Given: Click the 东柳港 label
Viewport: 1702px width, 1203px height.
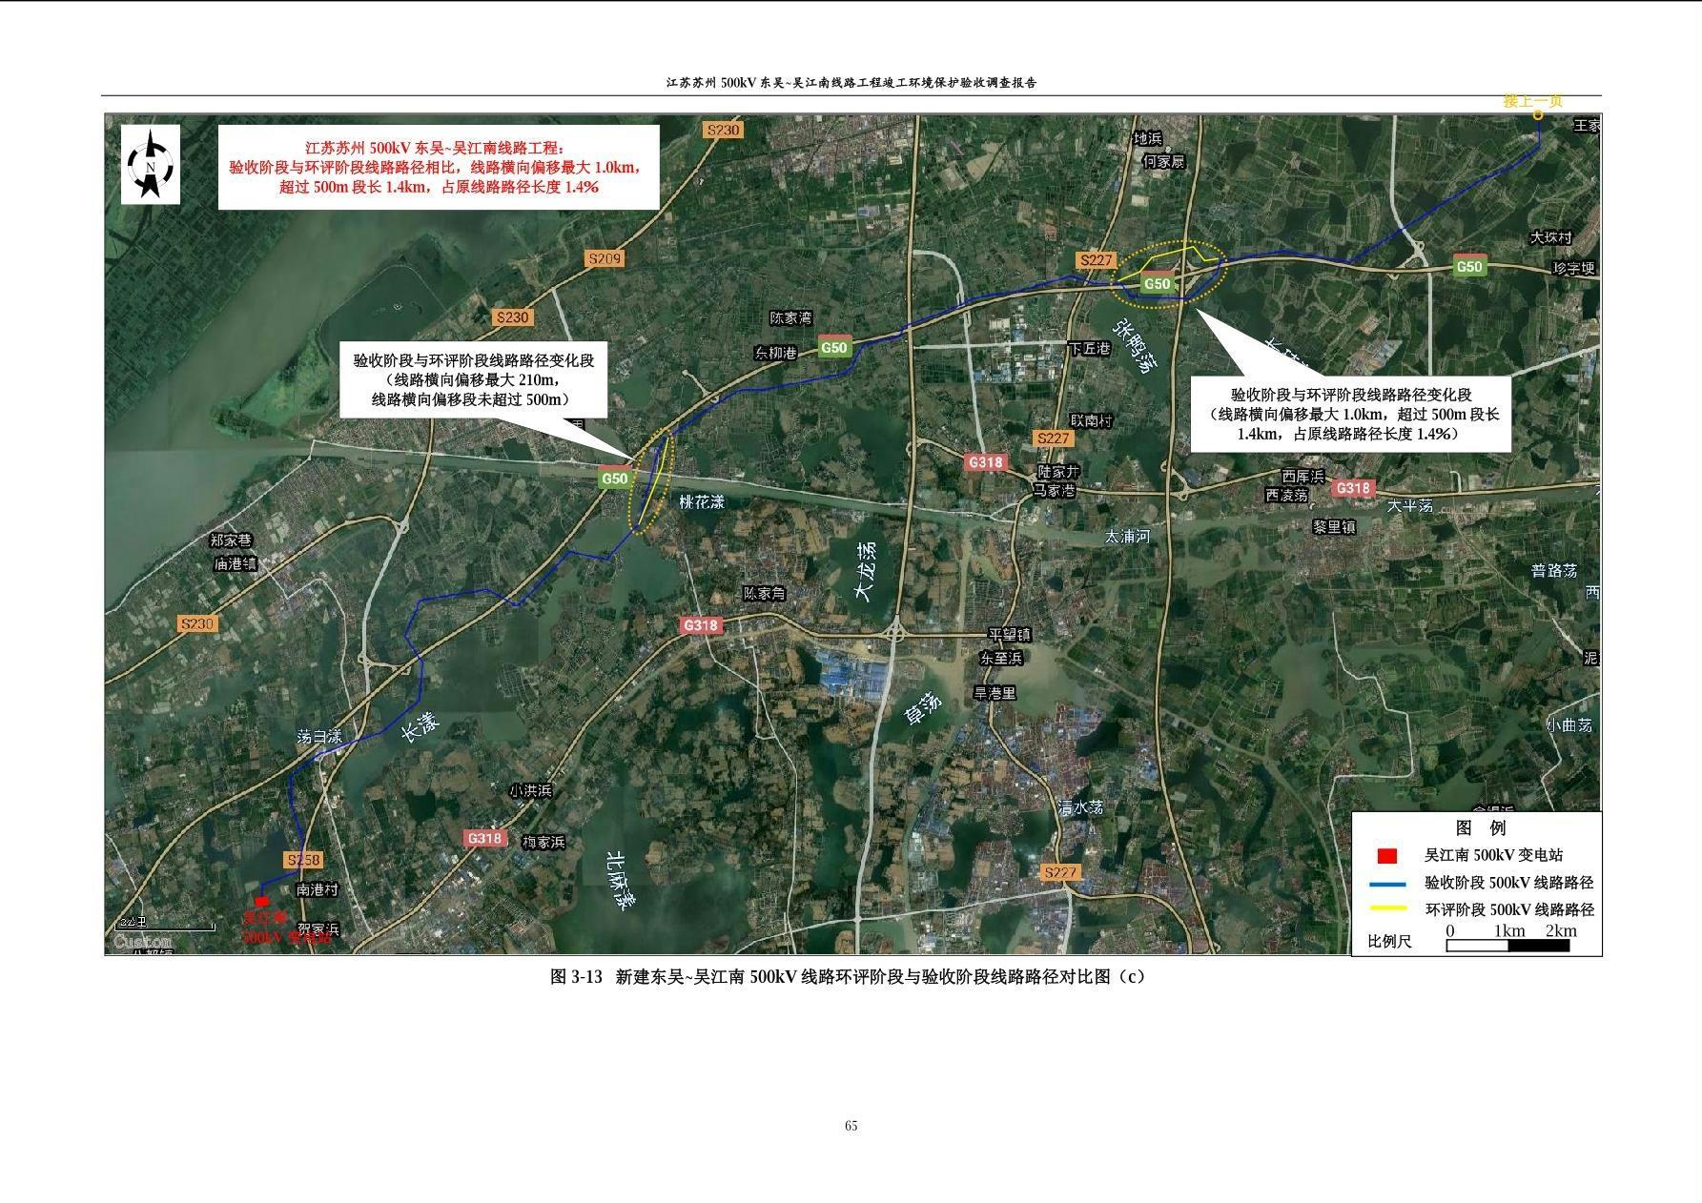Looking at the screenshot, I should tap(775, 353).
